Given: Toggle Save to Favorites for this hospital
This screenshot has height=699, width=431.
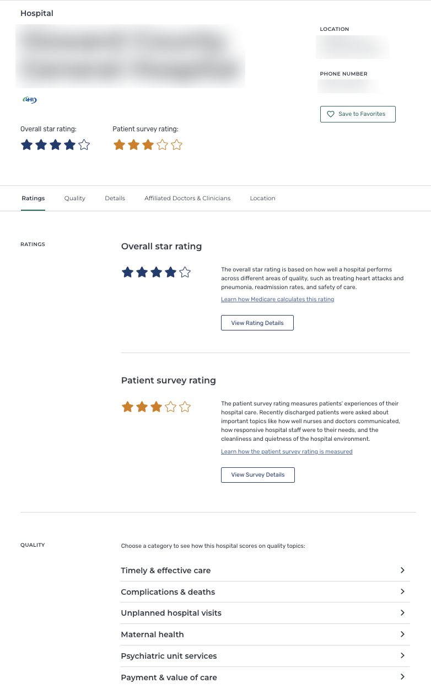Looking at the screenshot, I should pyautogui.click(x=358, y=114).
